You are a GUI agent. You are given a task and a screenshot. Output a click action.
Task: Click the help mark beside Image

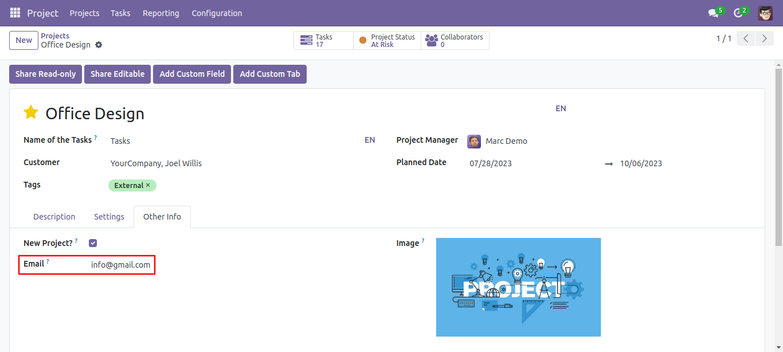tap(423, 241)
